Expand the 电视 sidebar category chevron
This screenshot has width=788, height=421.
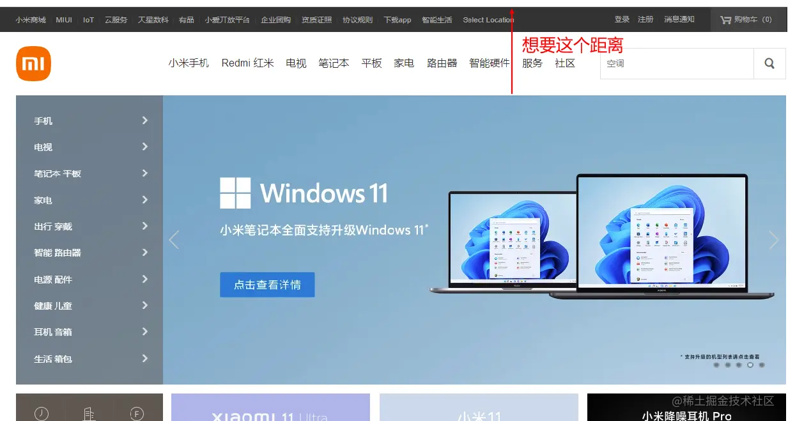pos(145,147)
